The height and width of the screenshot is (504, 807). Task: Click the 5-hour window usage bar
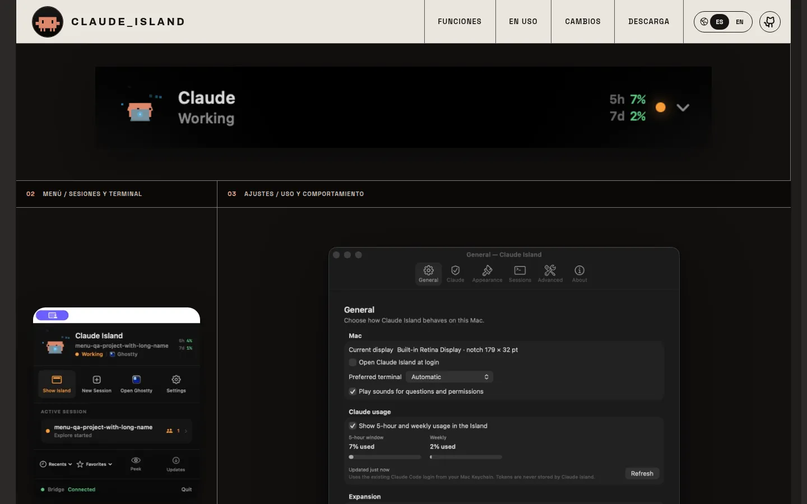click(384, 457)
